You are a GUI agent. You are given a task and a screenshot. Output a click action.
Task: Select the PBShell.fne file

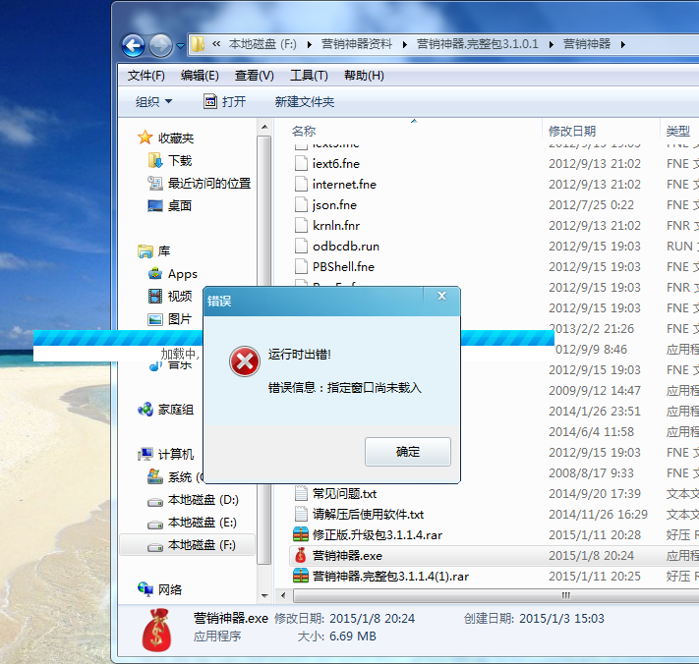pyautogui.click(x=343, y=267)
